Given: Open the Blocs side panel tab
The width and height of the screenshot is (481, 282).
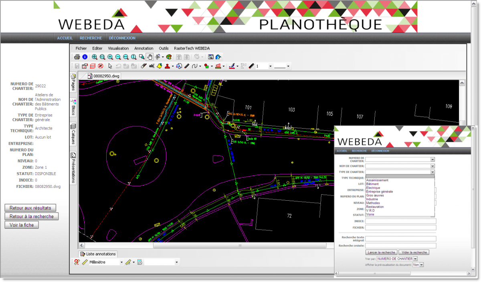Looking at the screenshot, I should [x=73, y=108].
